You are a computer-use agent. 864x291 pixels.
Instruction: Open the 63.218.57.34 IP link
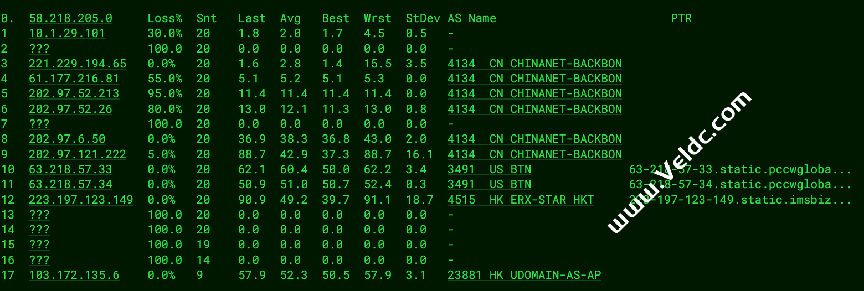pos(71,184)
